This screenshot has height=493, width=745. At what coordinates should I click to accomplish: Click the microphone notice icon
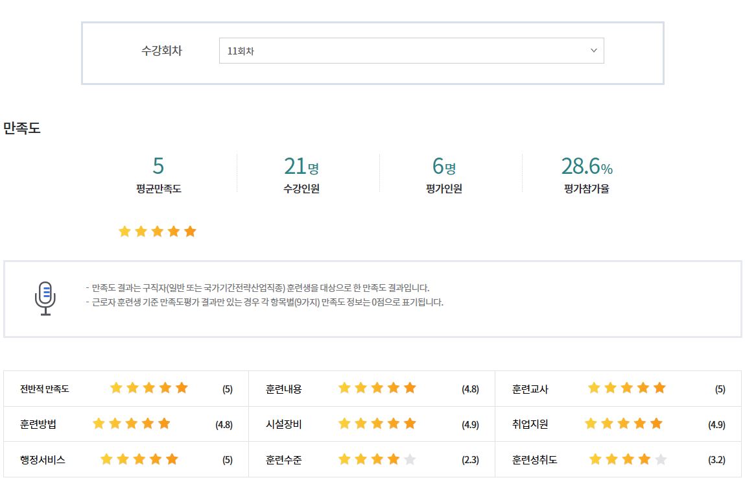[45, 298]
